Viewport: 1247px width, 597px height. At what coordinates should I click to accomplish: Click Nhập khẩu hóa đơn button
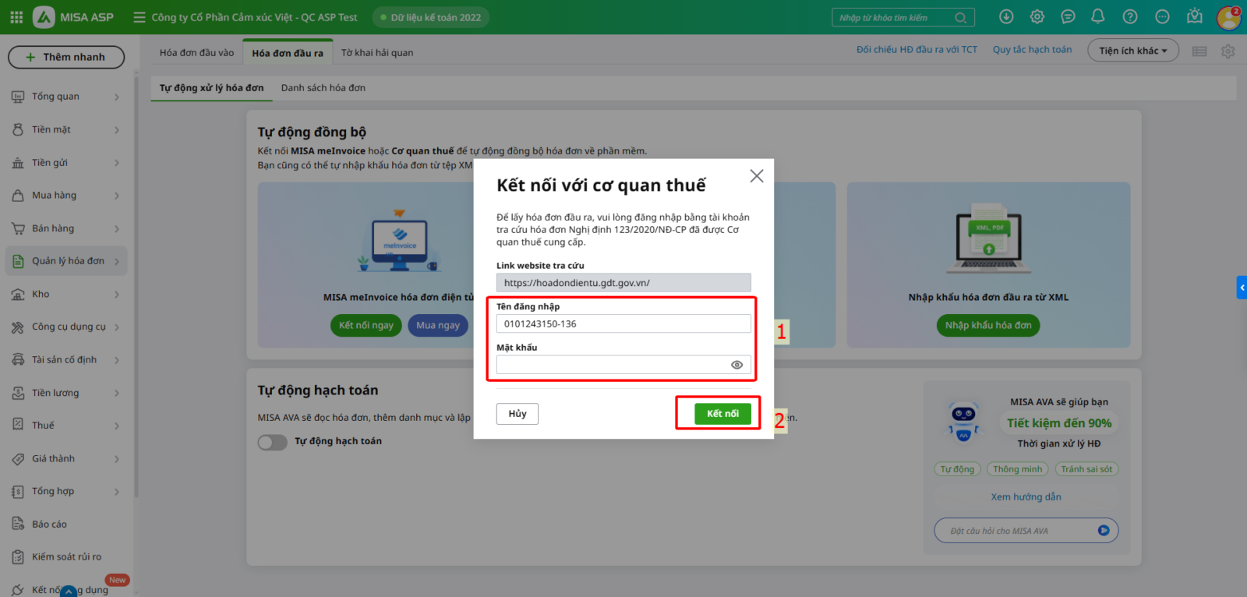(988, 326)
